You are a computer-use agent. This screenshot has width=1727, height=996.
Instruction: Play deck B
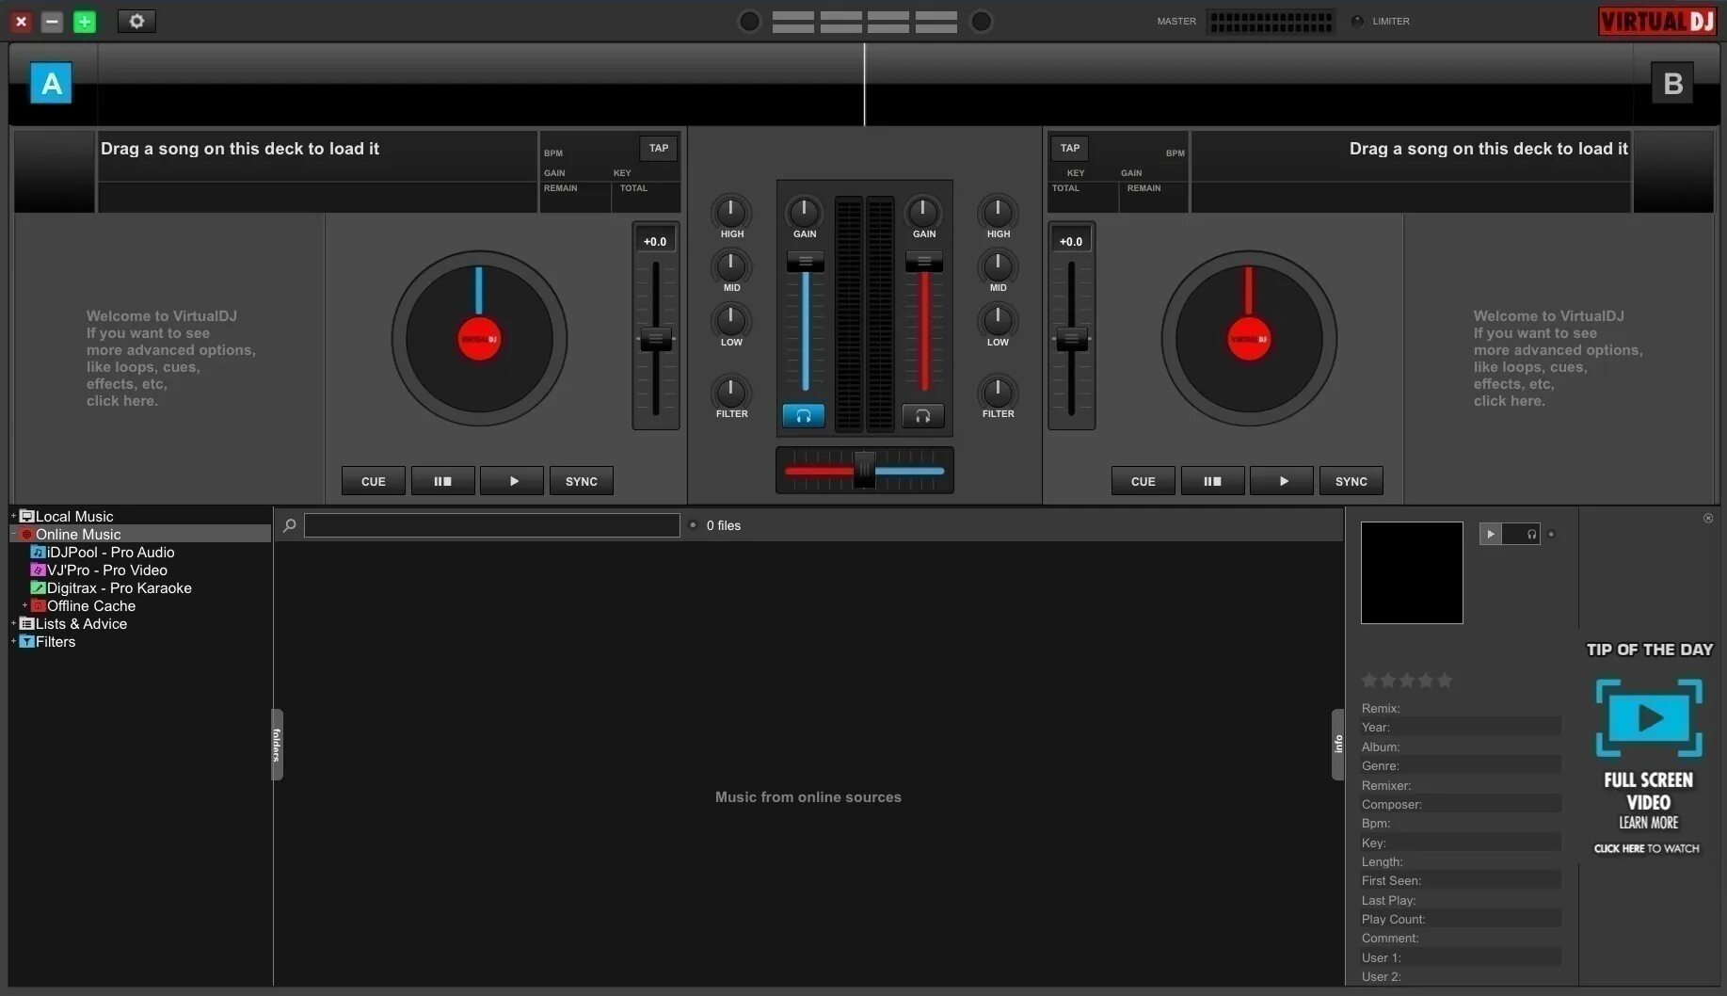[x=1282, y=481]
